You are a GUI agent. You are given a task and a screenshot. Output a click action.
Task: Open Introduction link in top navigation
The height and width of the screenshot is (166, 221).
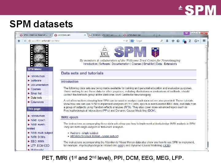(x=90, y=64)
